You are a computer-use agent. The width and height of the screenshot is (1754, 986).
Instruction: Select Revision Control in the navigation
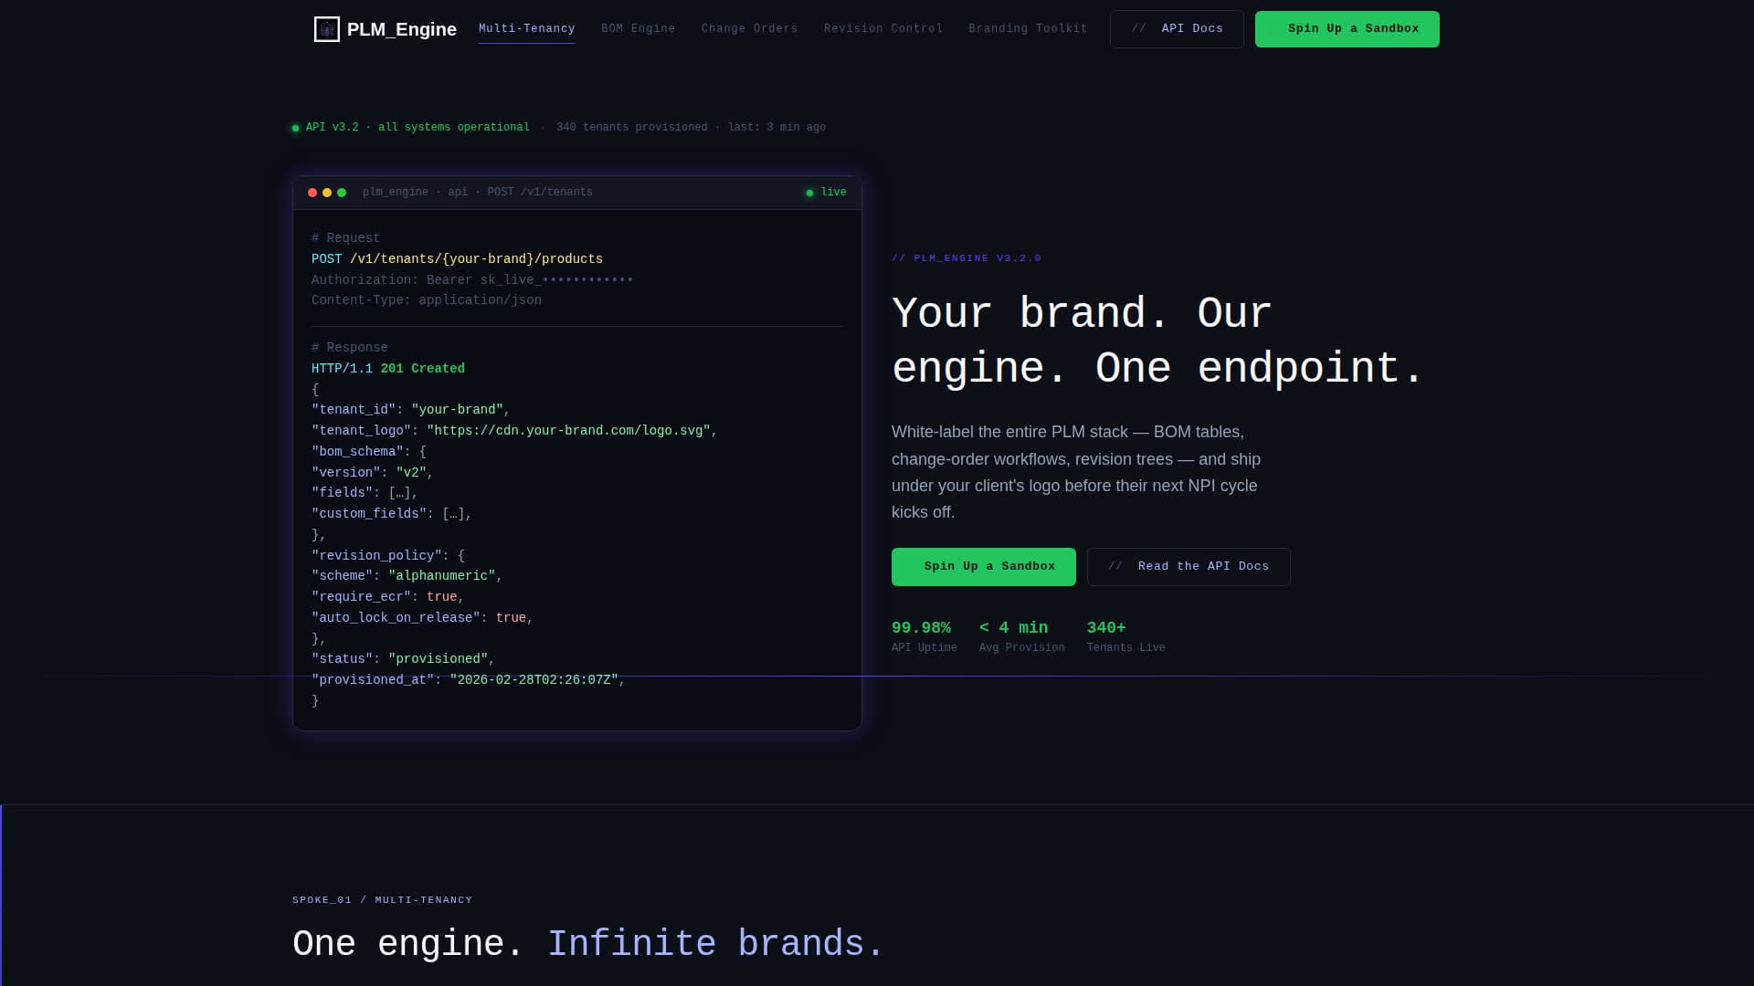click(882, 28)
